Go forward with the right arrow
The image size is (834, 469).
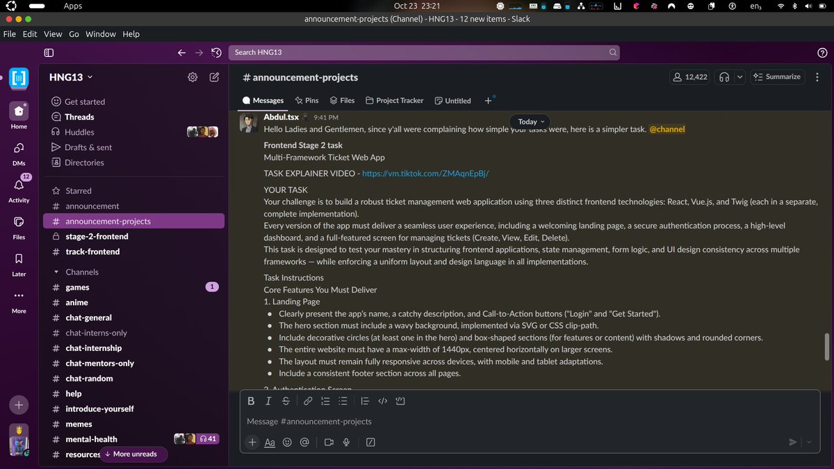[x=199, y=52]
